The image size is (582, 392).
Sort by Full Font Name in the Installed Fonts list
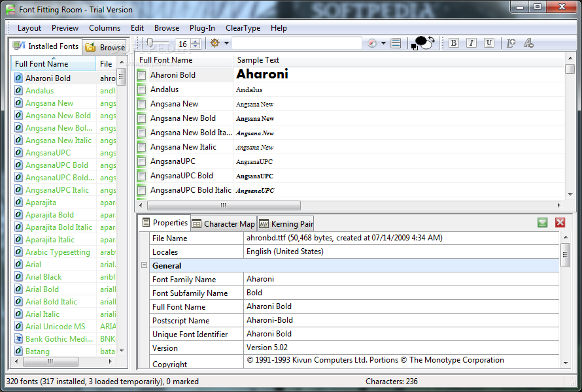tap(54, 64)
